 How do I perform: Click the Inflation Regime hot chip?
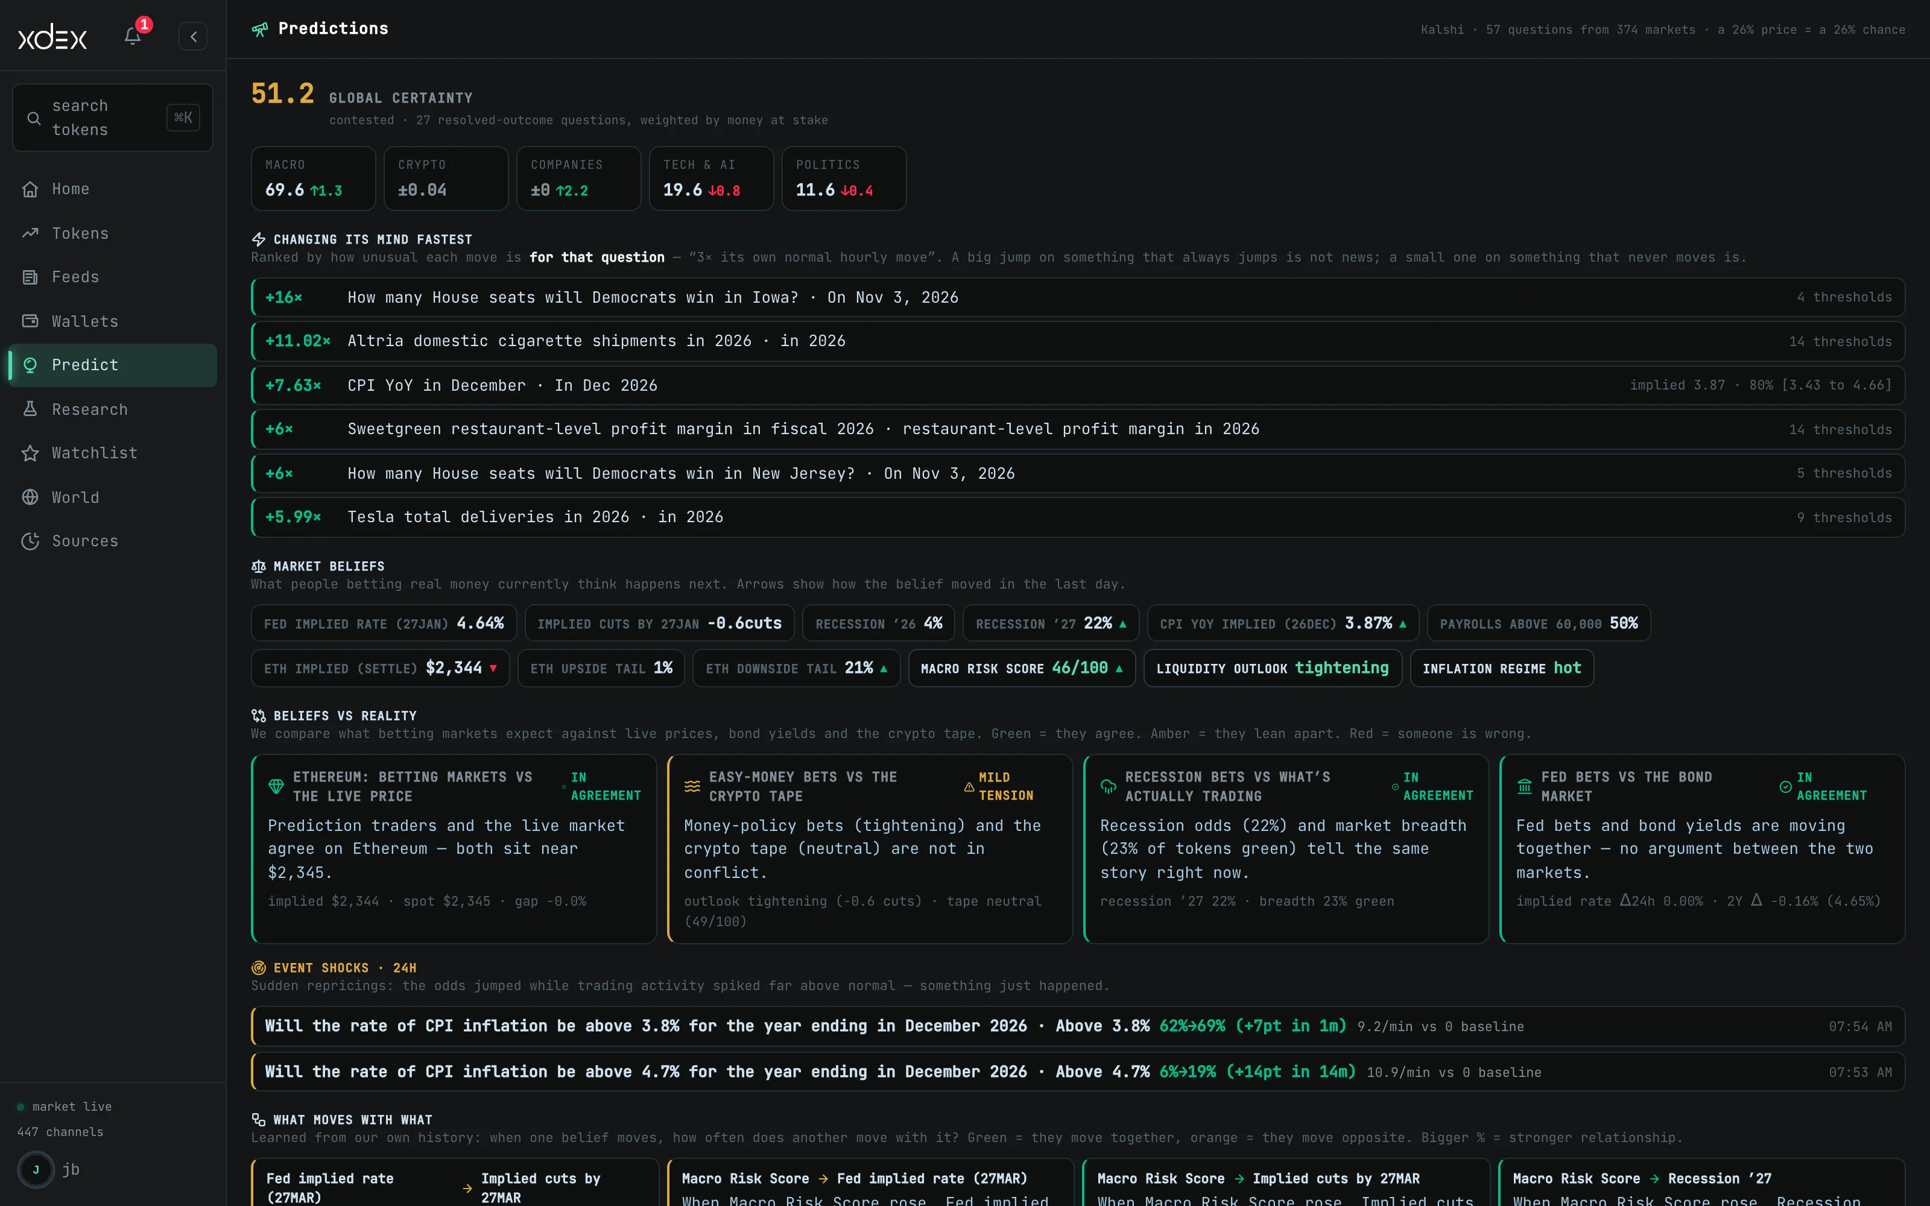(1502, 668)
